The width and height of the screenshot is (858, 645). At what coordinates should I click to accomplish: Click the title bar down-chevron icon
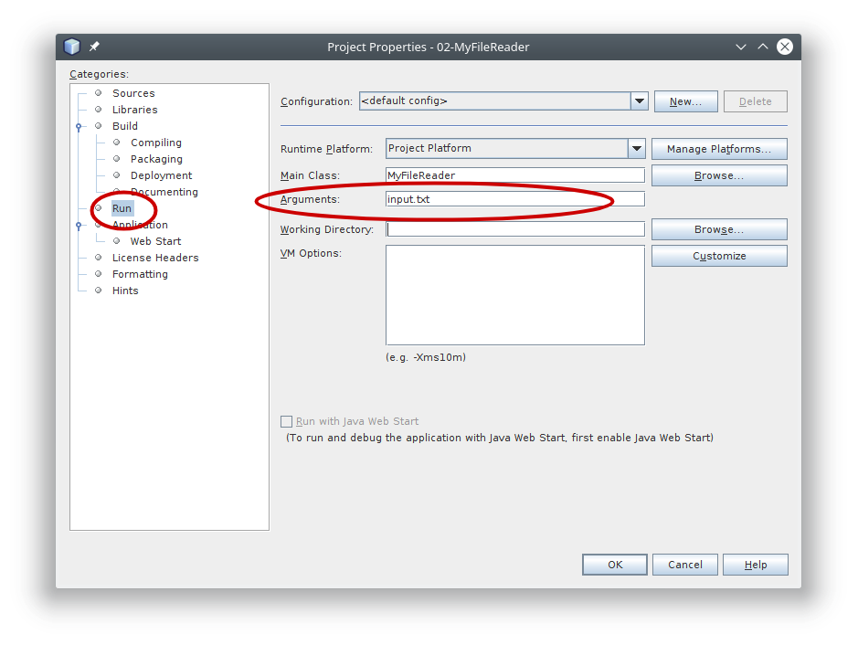click(x=740, y=47)
